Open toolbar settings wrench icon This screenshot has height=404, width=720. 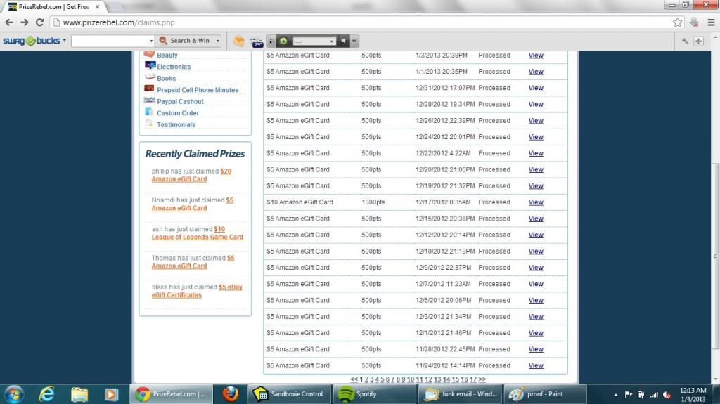pos(685,41)
